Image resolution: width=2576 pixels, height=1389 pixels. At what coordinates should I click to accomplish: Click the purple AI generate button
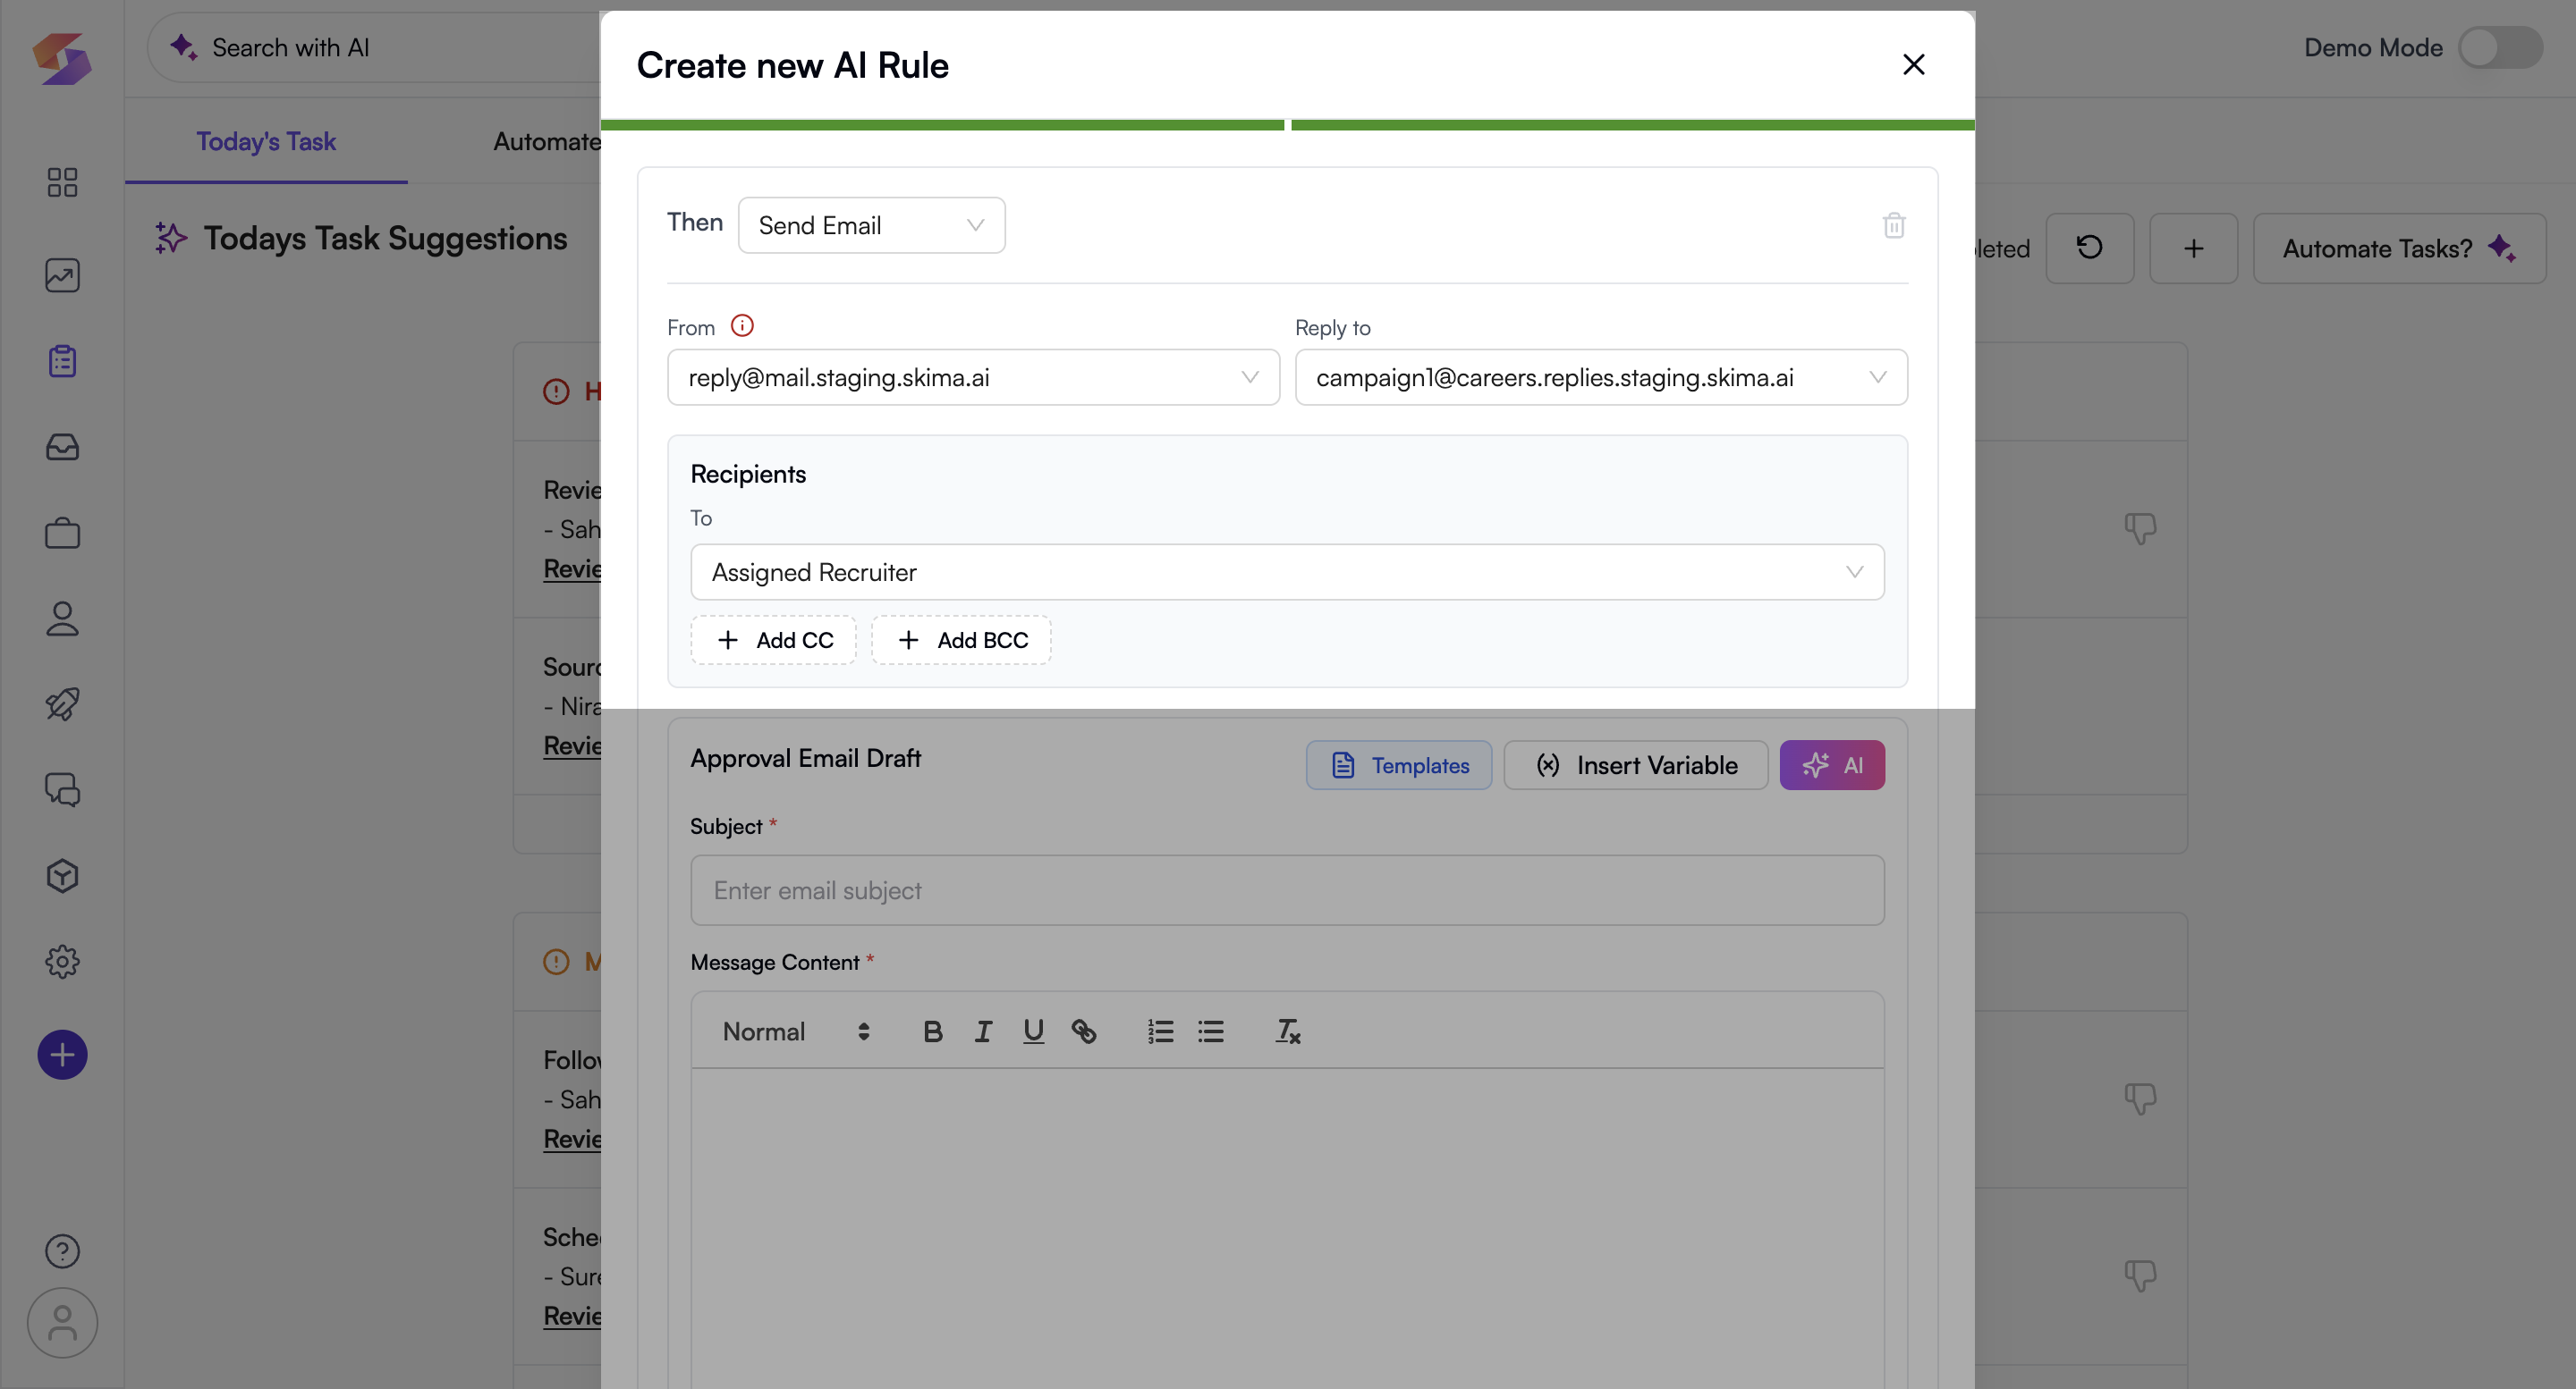point(1832,764)
